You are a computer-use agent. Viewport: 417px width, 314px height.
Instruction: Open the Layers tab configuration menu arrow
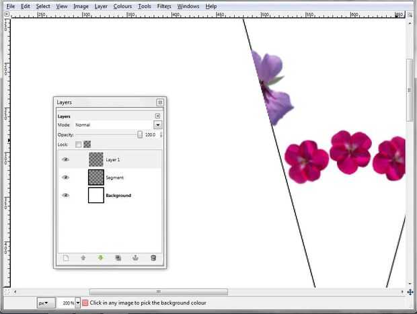(x=157, y=116)
